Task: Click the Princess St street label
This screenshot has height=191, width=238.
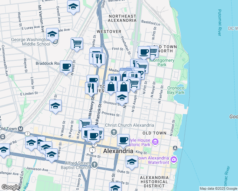Action: tap(111, 114)
